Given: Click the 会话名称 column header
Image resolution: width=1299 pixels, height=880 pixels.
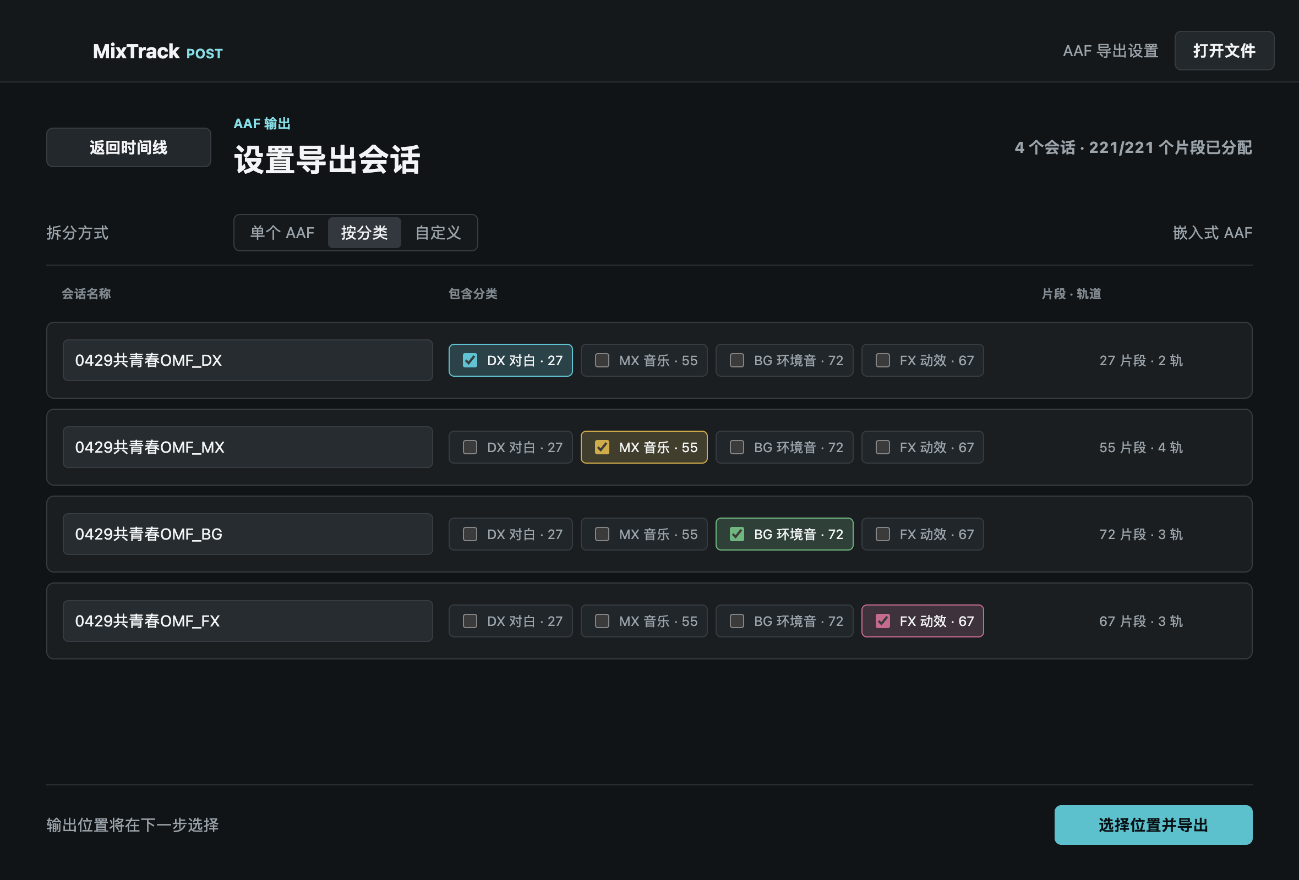Looking at the screenshot, I should (86, 294).
